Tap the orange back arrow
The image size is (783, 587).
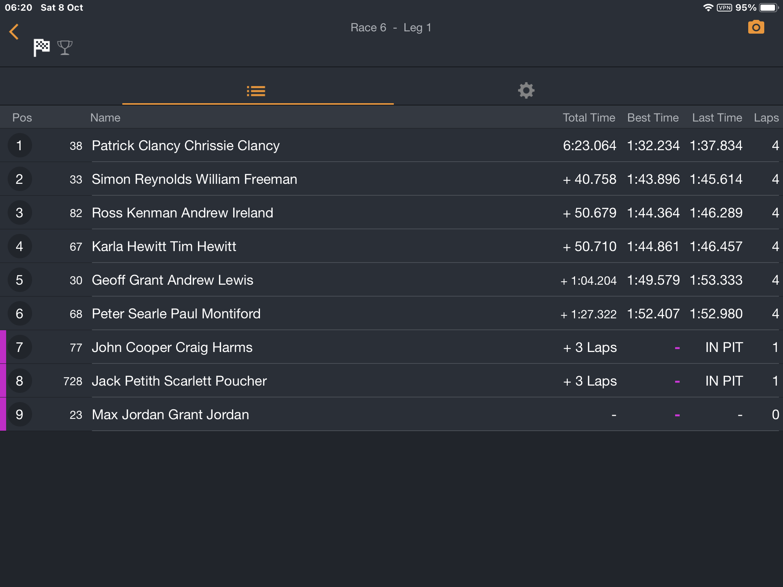tap(14, 32)
